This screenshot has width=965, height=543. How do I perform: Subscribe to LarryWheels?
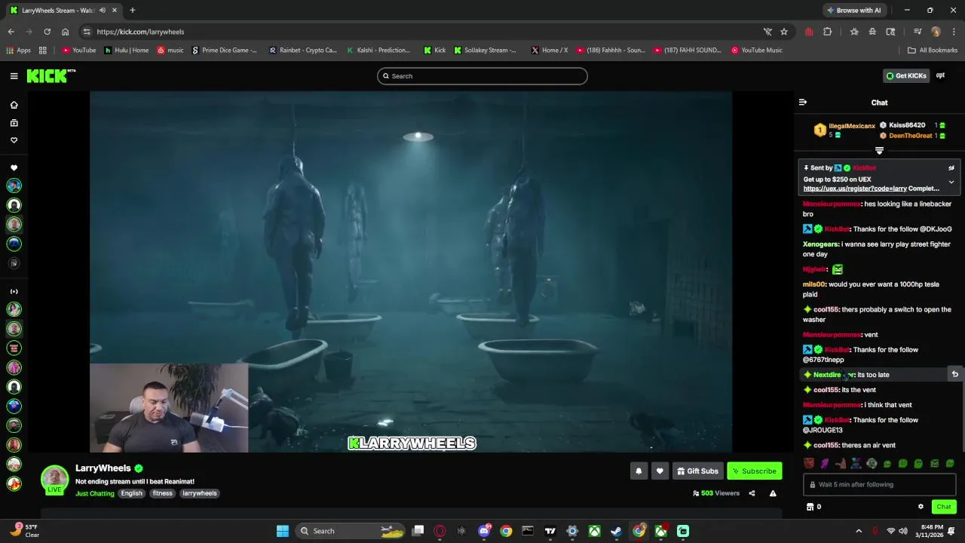754,471
